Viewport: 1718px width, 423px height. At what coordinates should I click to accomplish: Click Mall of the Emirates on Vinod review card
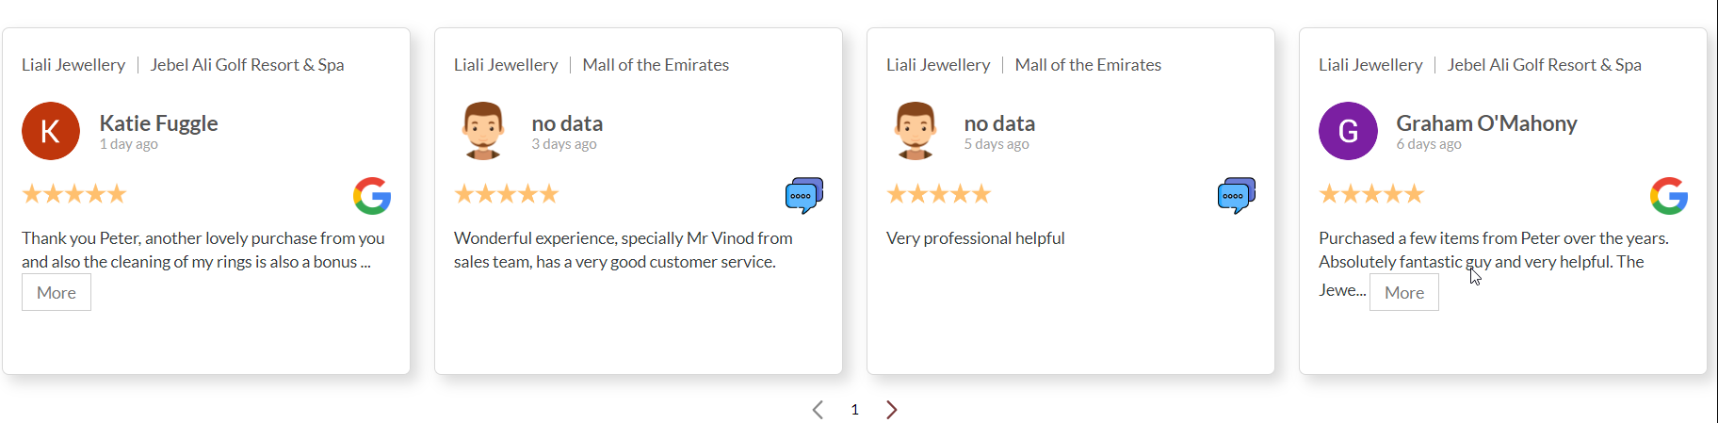[656, 65]
